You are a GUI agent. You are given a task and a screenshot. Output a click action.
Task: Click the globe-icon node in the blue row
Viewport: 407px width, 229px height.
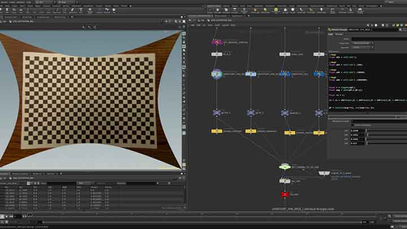pyautogui.click(x=217, y=74)
